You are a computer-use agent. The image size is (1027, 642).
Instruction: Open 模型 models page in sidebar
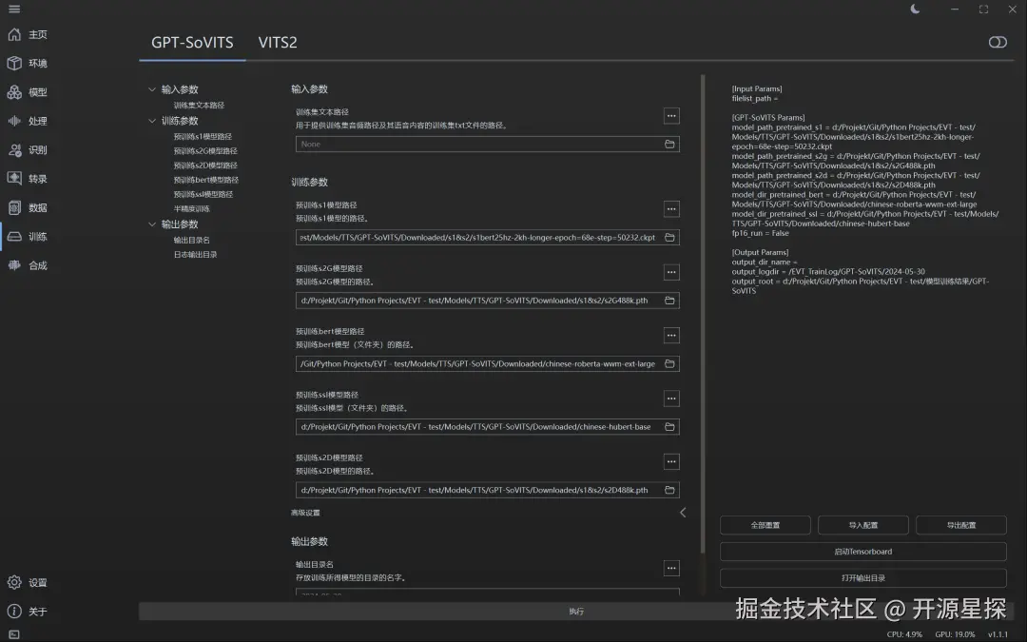coord(28,92)
